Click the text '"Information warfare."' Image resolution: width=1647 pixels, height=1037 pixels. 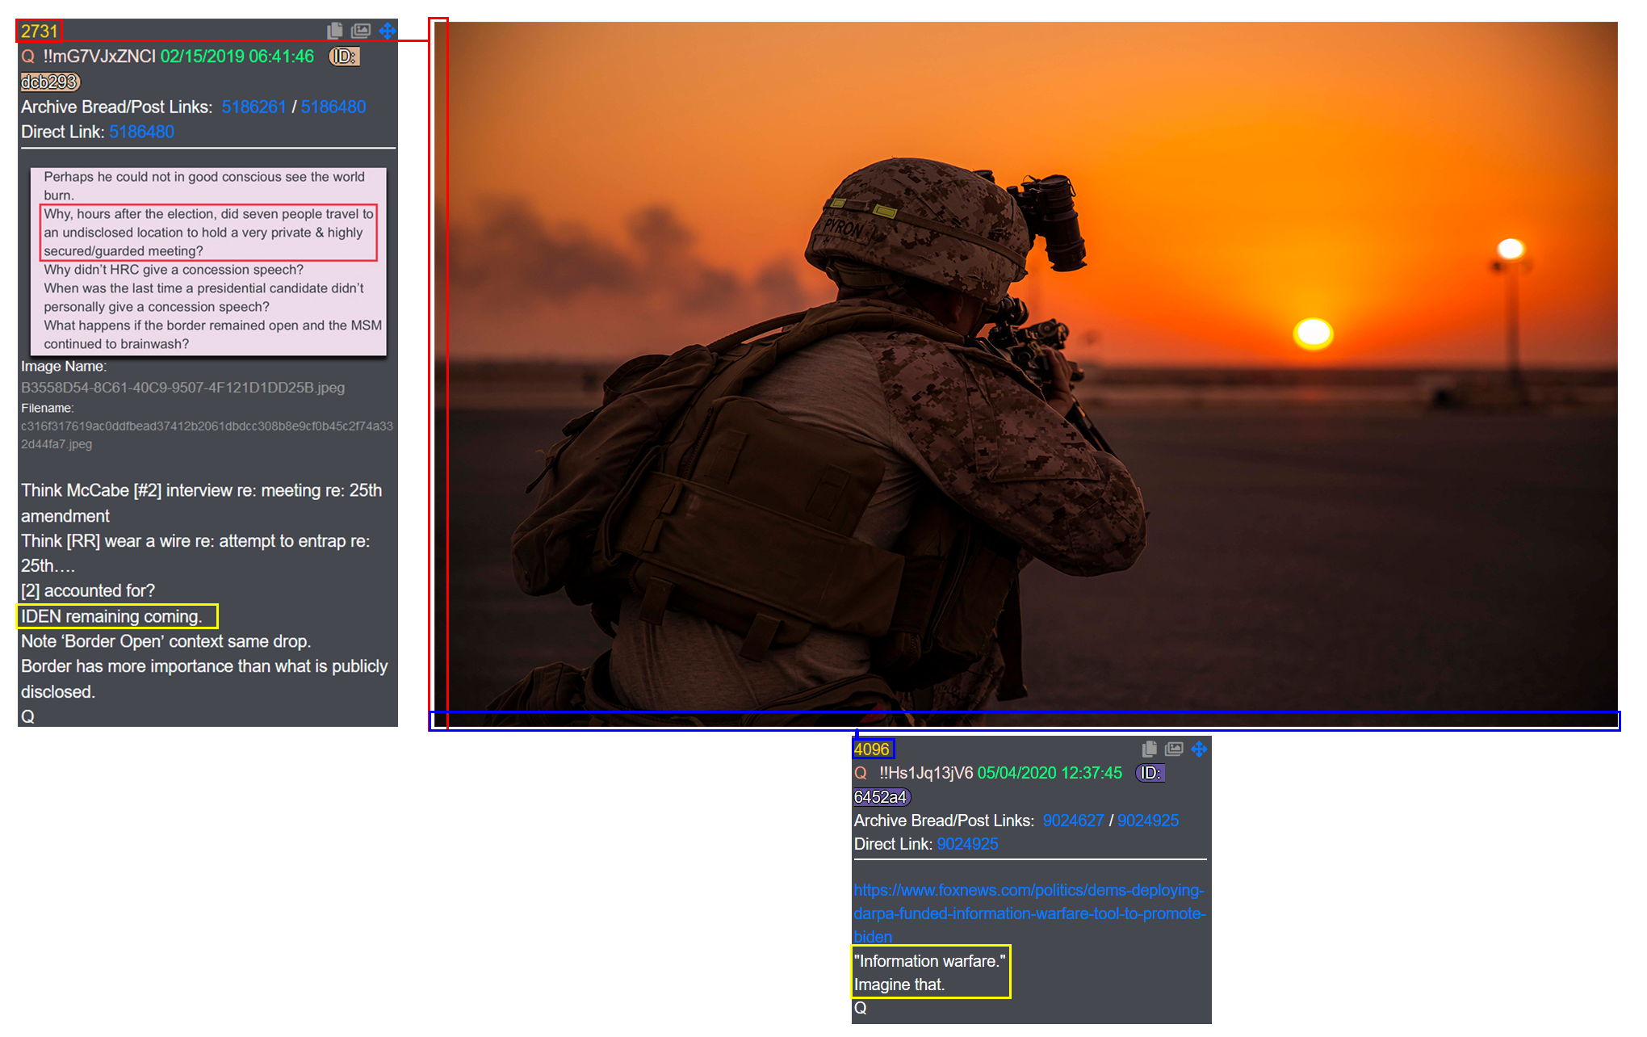coord(930,961)
